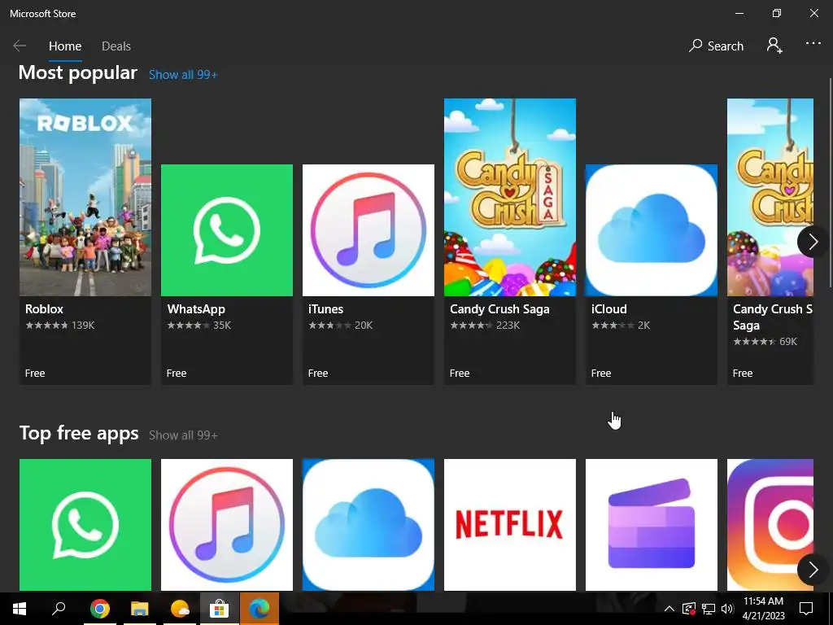Screen dimensions: 833x625
Task: Open WhatsApp icon in Most popular row
Action: tap(227, 230)
